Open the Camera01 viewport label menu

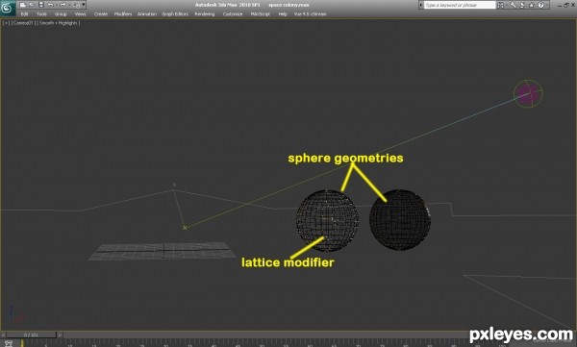[23, 23]
